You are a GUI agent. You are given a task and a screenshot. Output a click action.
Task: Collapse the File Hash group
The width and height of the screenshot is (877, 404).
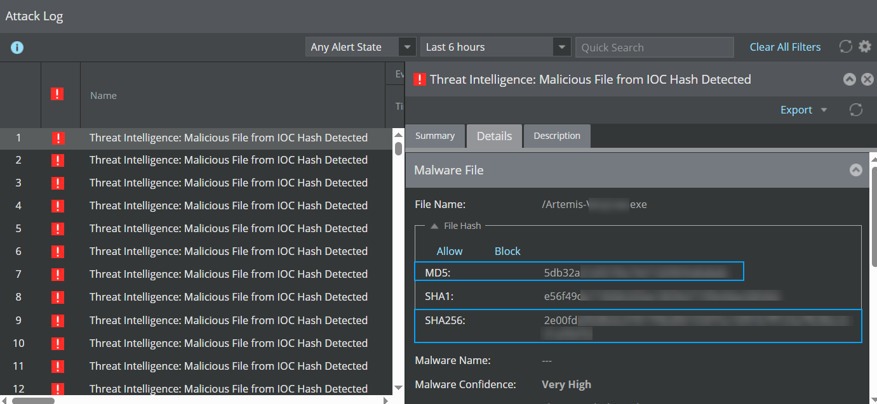[434, 226]
